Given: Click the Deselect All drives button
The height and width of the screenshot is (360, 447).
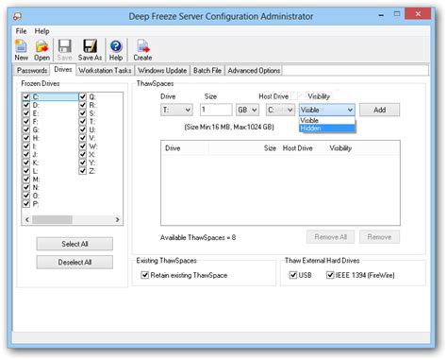Looking at the screenshot, I should click(x=74, y=262).
